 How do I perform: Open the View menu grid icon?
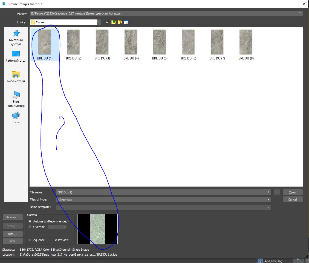126,22
